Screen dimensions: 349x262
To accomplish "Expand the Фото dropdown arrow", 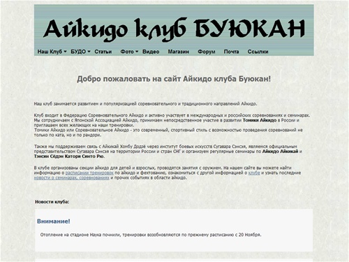I will (x=137, y=52).
